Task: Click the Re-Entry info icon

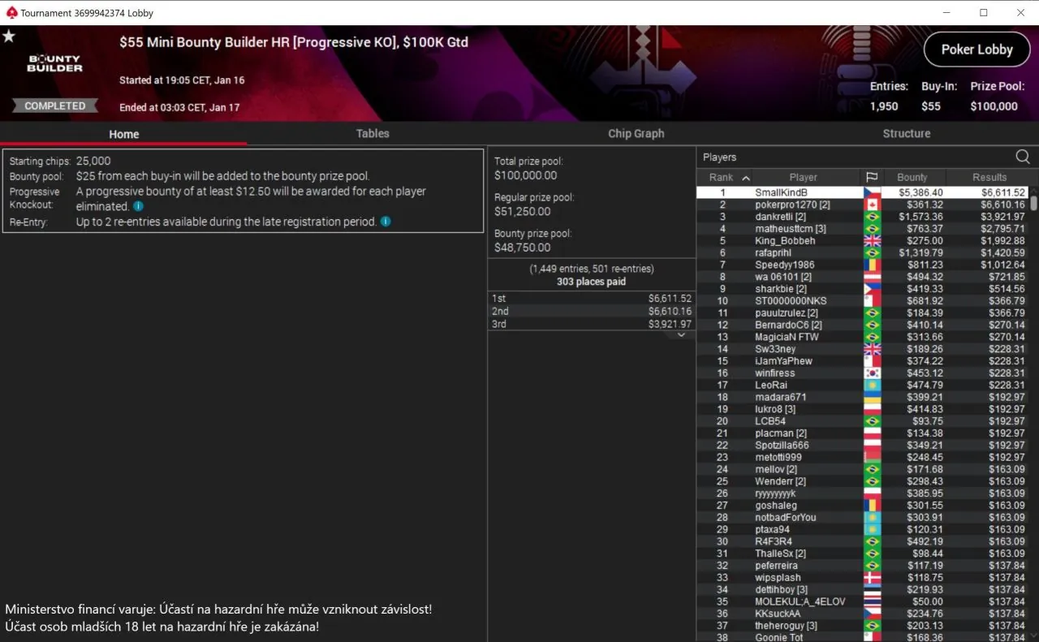Action: pos(386,221)
